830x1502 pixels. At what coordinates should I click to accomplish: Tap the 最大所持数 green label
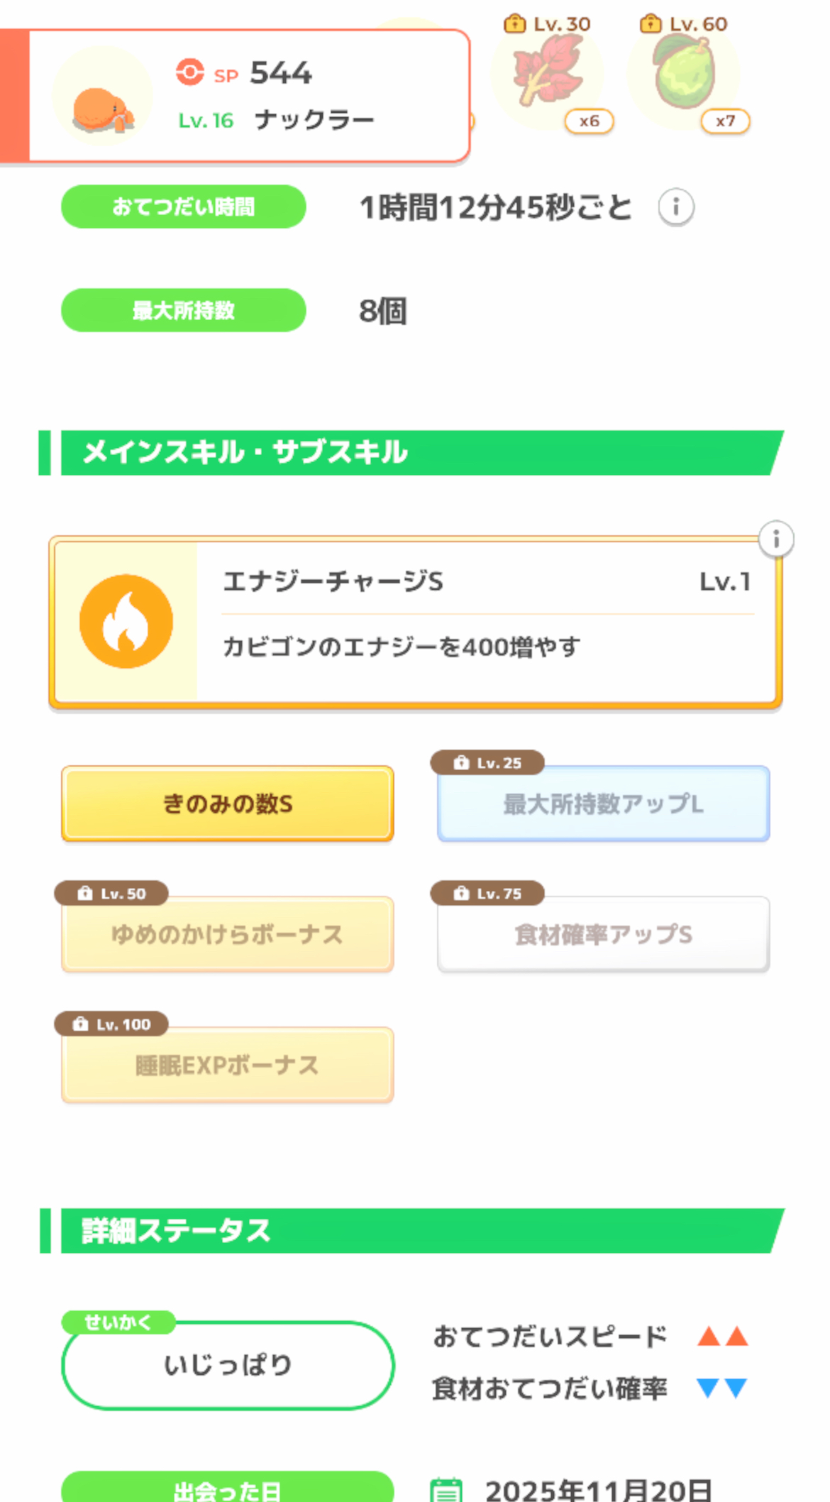[x=184, y=310]
